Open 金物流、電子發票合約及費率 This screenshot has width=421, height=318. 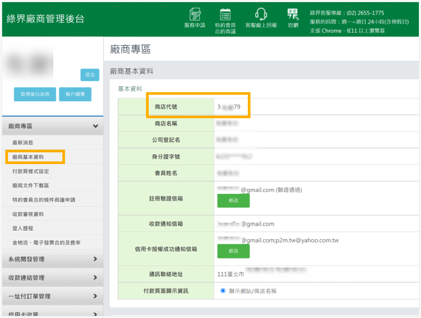(46, 242)
